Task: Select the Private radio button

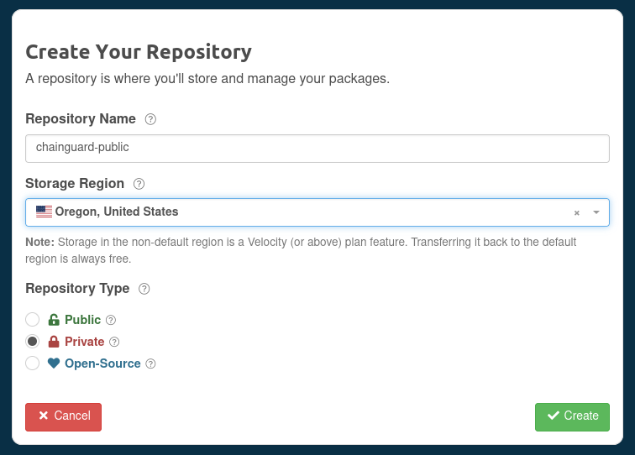Action: (33, 341)
